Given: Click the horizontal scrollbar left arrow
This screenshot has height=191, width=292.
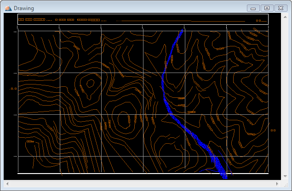Looking at the screenshot, I should [7, 184].
